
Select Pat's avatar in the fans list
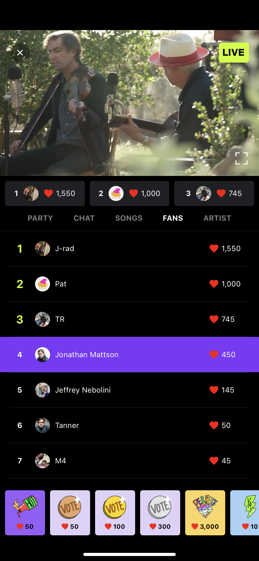pyautogui.click(x=43, y=284)
